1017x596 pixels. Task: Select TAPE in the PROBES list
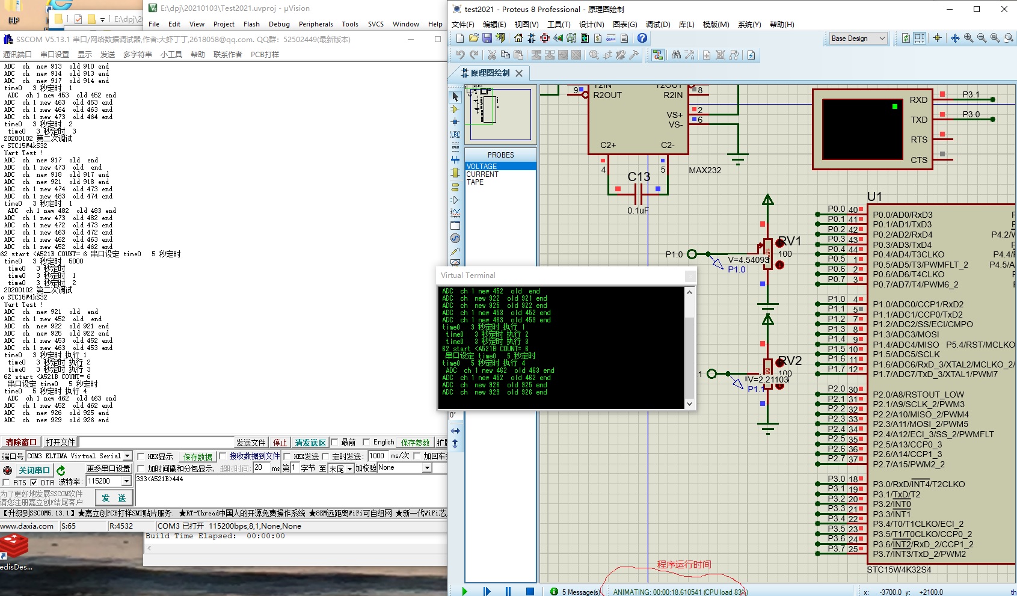click(475, 182)
